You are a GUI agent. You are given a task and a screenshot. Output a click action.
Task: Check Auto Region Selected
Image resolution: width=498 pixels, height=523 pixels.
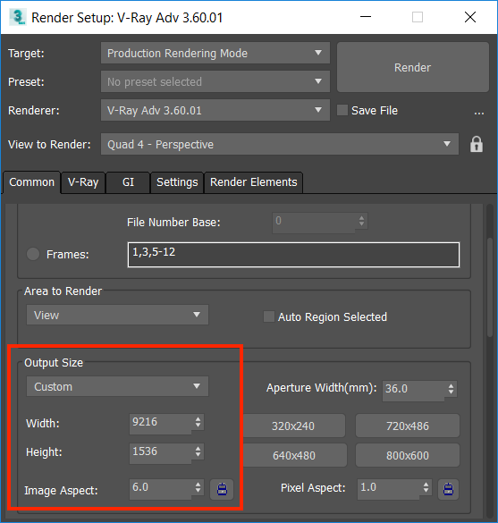[x=269, y=316]
